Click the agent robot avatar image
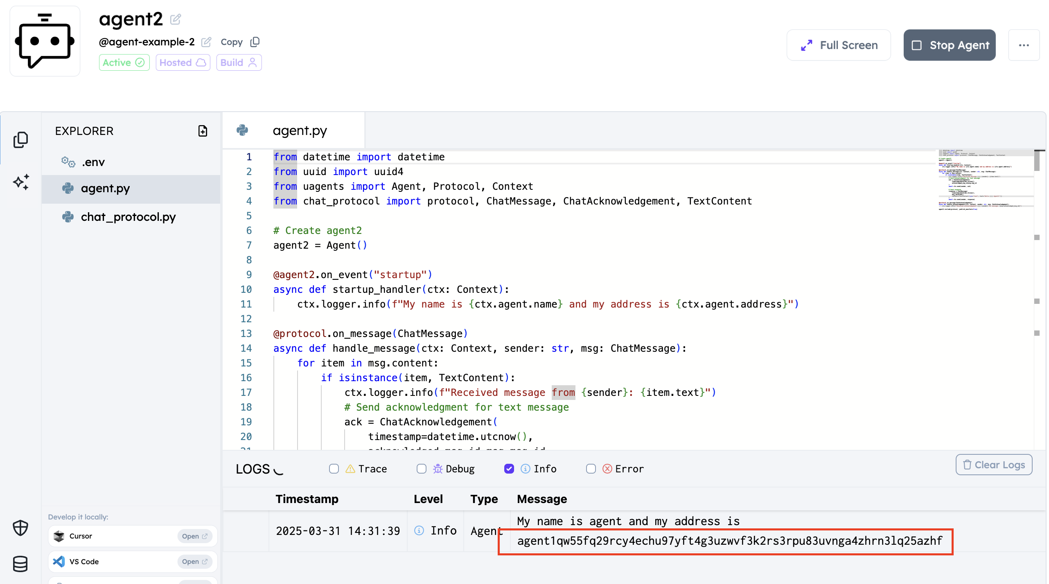 coord(45,41)
